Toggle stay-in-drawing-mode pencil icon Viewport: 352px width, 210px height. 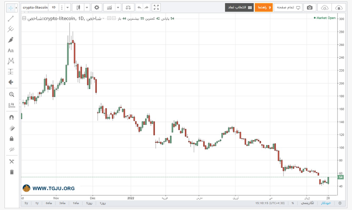click(x=11, y=128)
